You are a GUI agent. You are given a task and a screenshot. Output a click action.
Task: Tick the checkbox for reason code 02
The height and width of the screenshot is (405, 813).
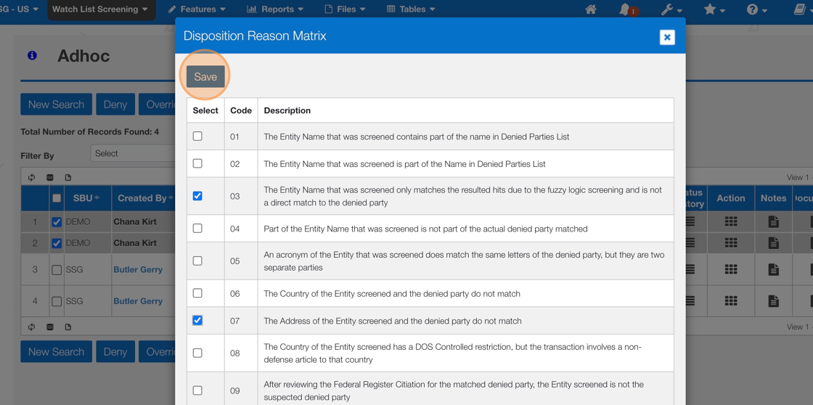[197, 163]
